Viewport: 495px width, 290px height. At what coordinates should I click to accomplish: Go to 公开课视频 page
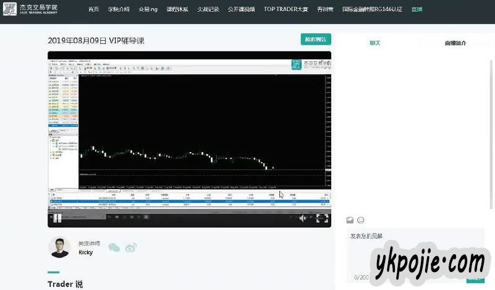tap(241, 9)
